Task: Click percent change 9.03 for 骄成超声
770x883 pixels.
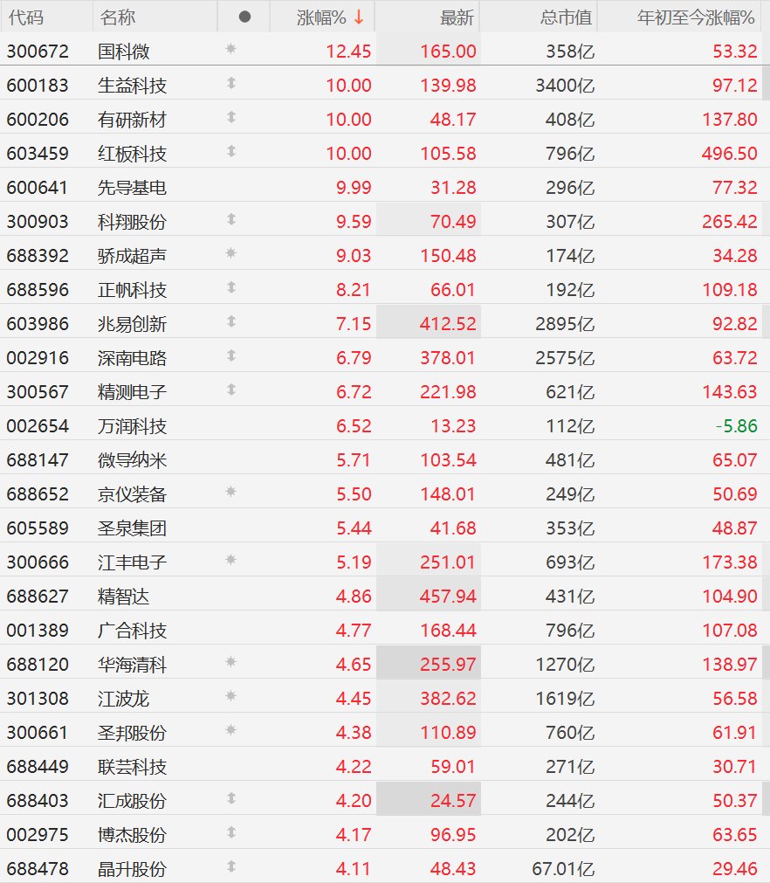Action: (x=354, y=256)
